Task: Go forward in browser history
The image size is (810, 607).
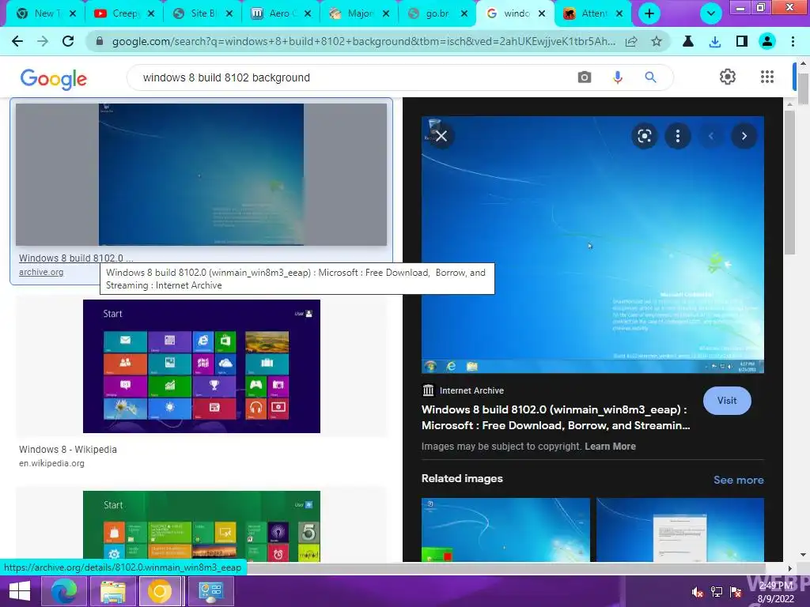Action: pyautogui.click(x=43, y=41)
